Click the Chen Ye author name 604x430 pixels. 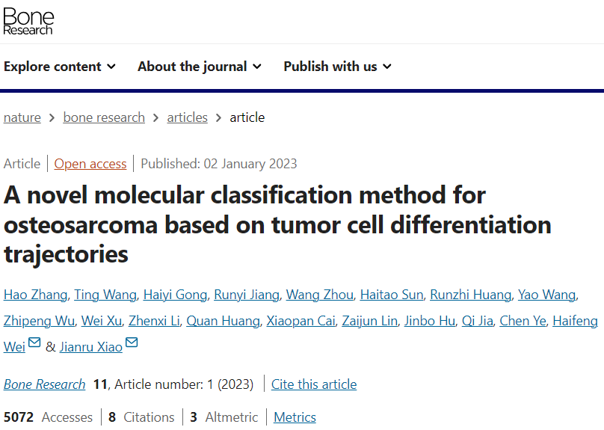point(523,321)
